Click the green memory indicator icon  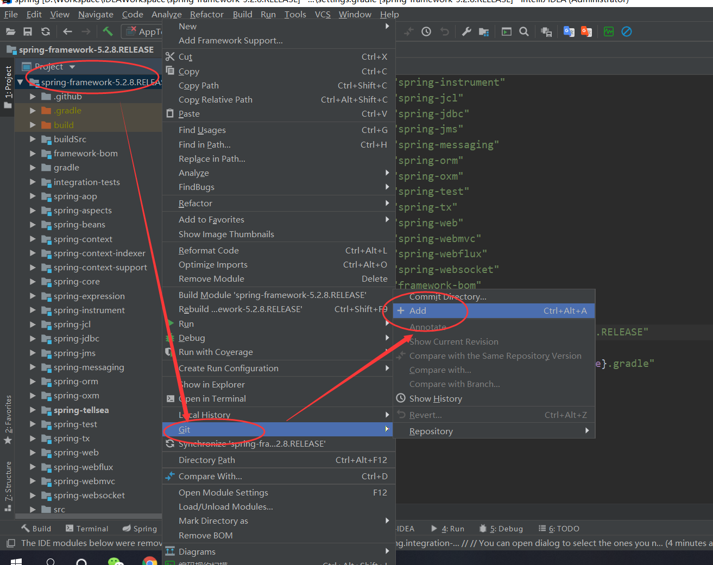tap(608, 31)
